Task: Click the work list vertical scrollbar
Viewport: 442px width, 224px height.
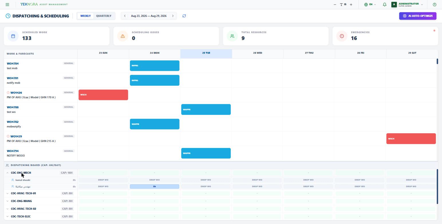Action: [x=437, y=61]
